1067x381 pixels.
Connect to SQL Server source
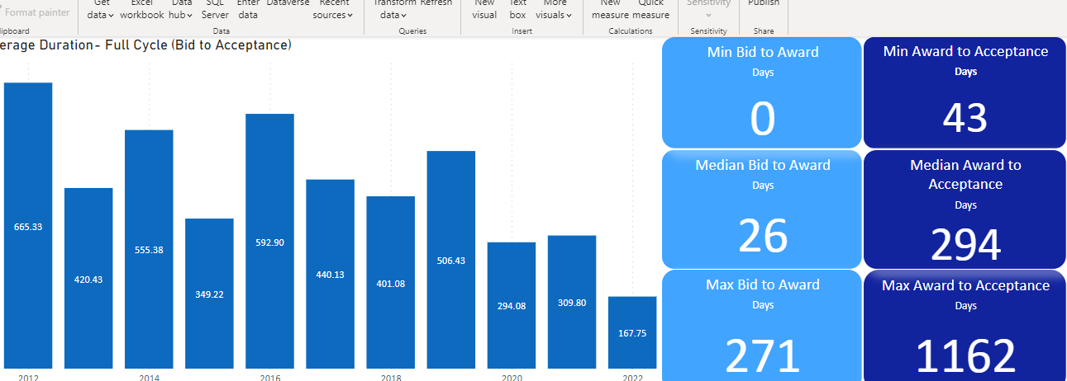215,9
